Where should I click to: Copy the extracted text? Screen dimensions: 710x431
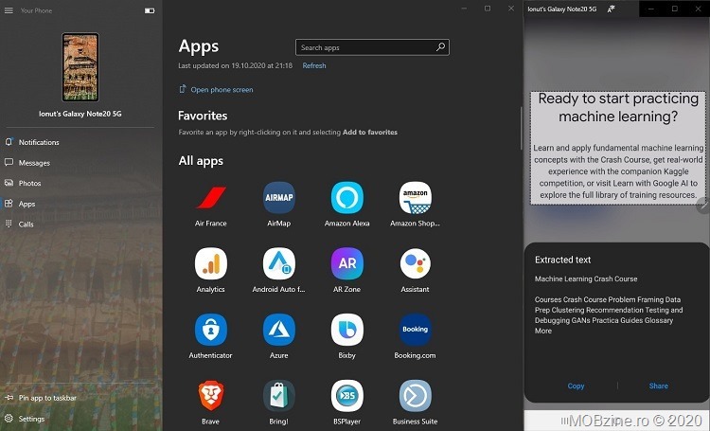pyautogui.click(x=576, y=386)
